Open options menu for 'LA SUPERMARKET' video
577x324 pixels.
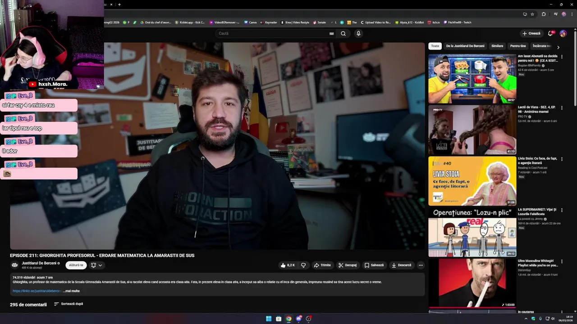point(562,210)
